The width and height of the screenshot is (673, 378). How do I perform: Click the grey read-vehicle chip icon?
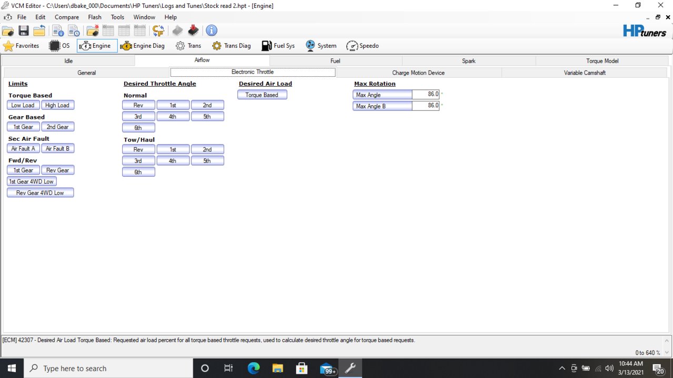click(178, 30)
